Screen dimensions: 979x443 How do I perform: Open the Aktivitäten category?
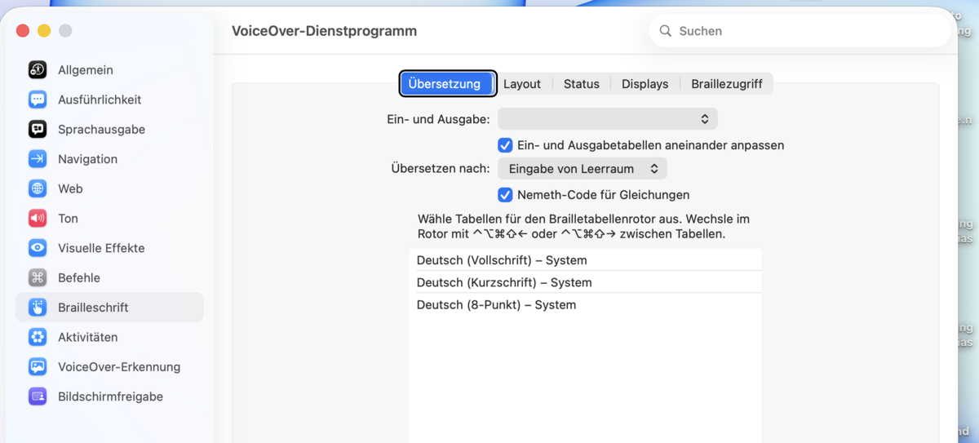click(x=87, y=337)
